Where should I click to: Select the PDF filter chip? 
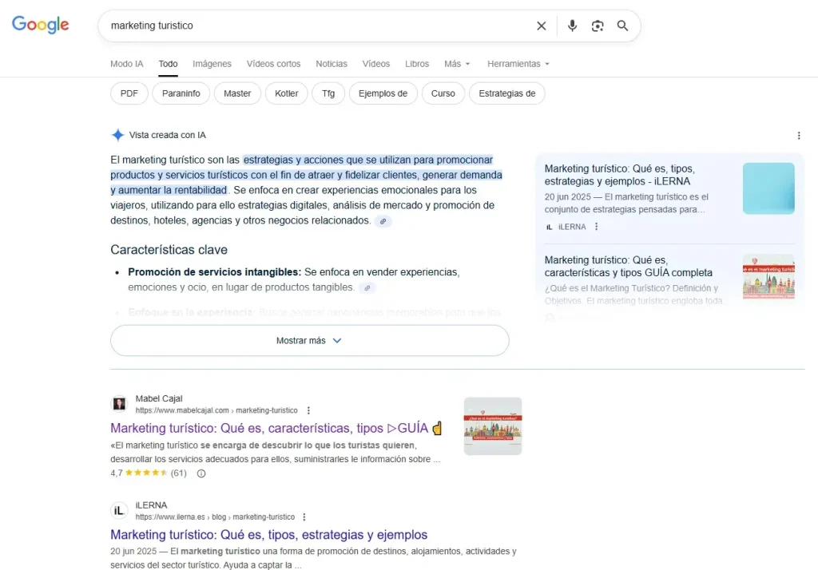(x=129, y=93)
